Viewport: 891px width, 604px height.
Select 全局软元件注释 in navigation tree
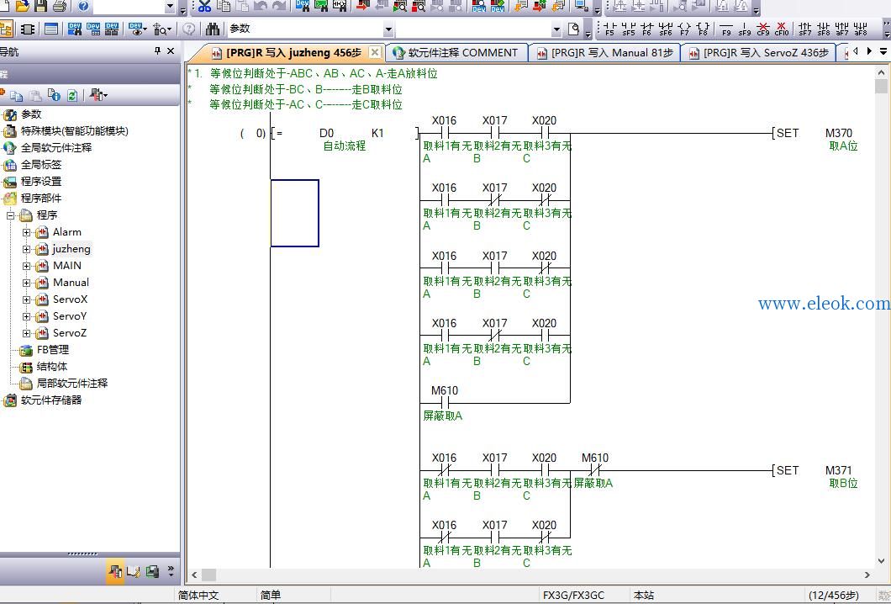click(56, 148)
